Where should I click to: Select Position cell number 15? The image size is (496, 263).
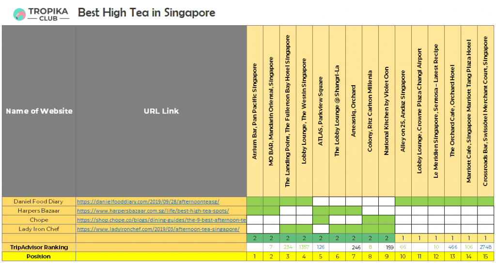(485, 256)
